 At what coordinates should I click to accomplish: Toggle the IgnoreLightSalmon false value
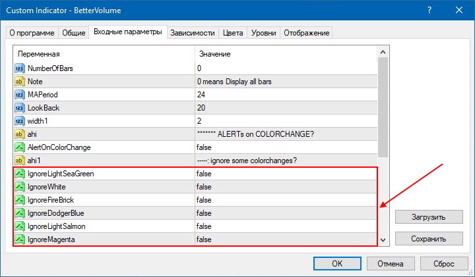[204, 226]
